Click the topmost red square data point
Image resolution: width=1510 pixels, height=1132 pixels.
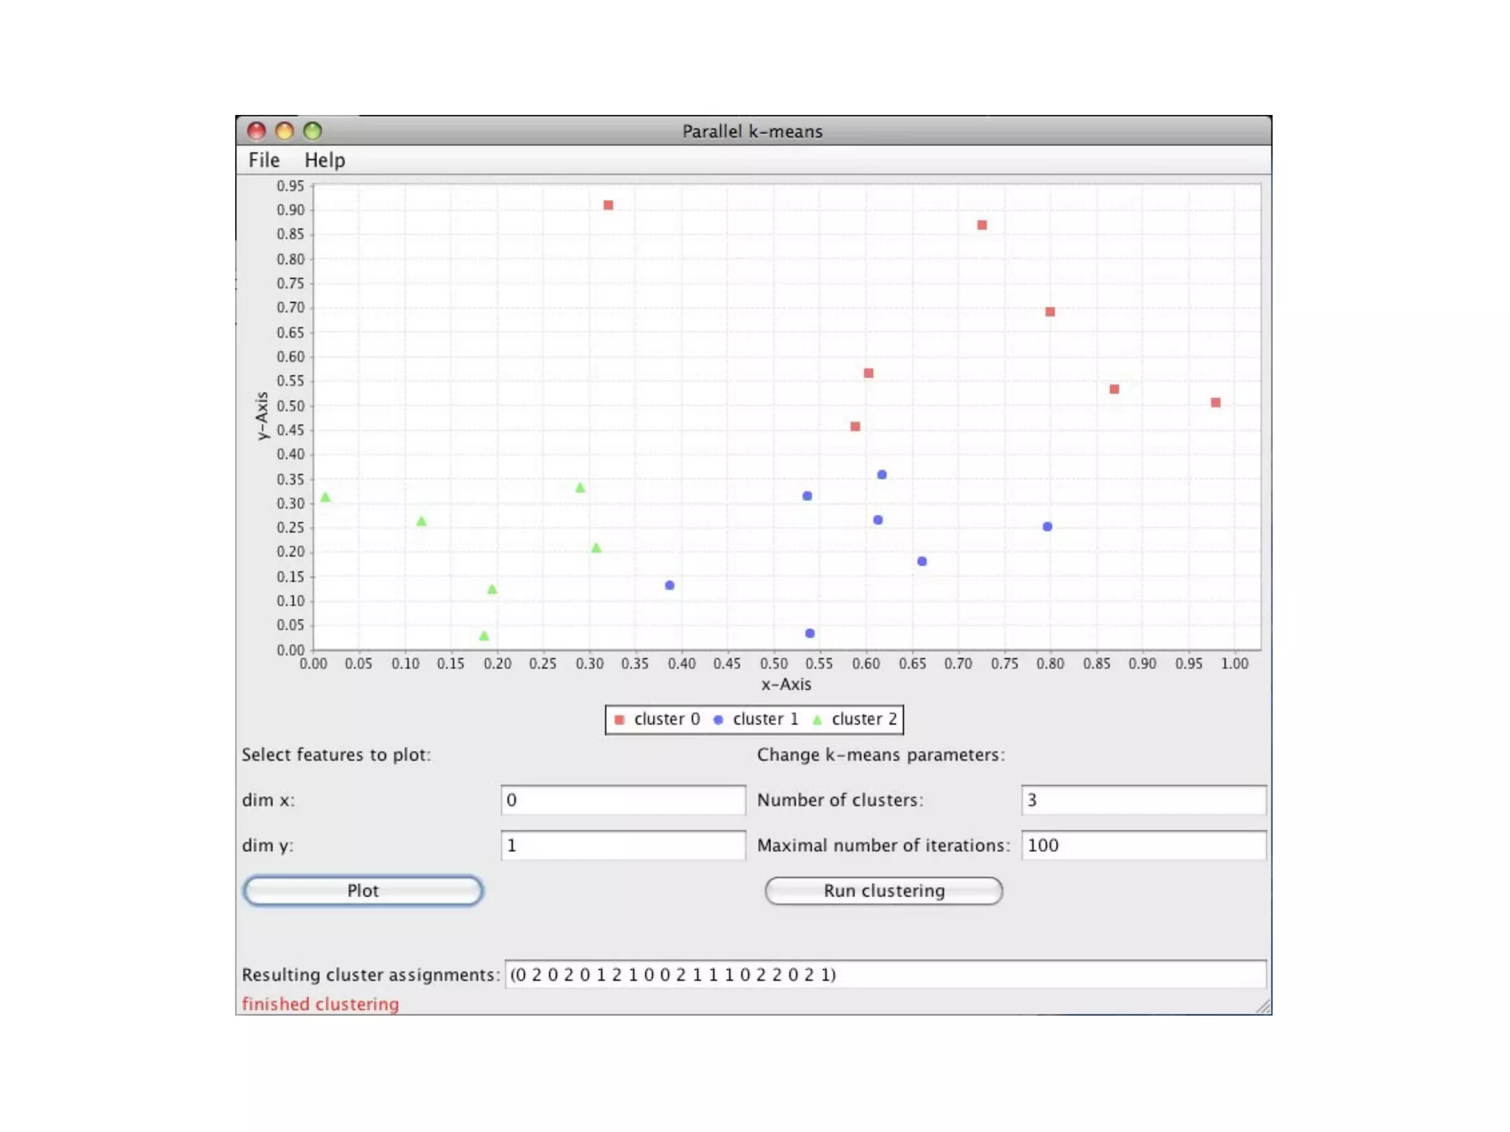click(x=608, y=205)
